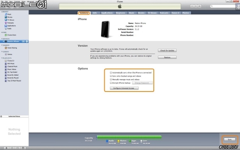Open the Store menu
240x150 pixels.
pos(23,1)
